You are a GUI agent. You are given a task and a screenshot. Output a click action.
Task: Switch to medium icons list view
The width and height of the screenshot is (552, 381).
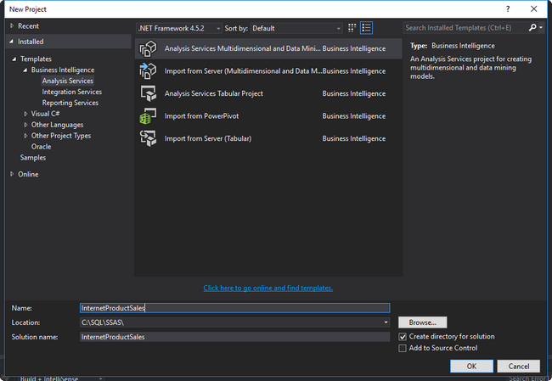366,28
